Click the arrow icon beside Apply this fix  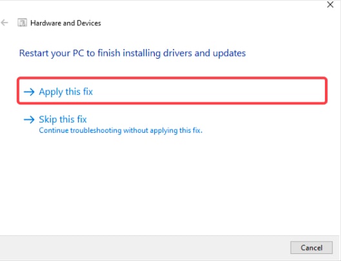coord(29,92)
